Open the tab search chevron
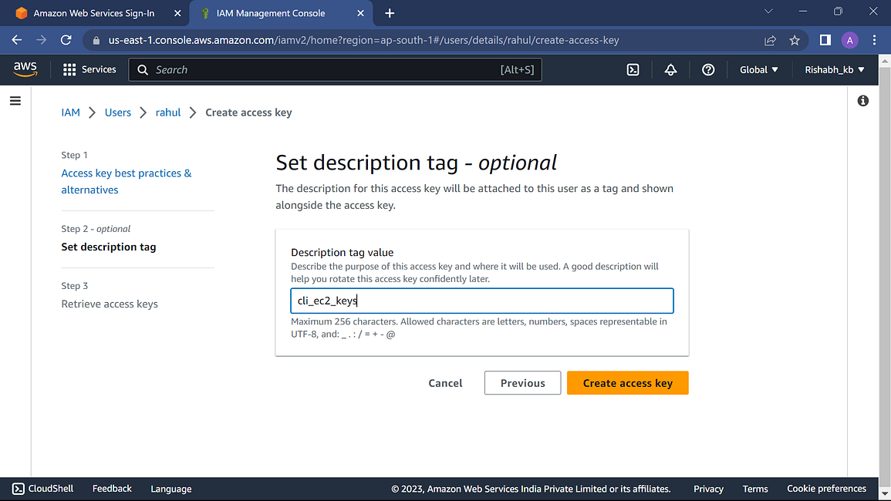This screenshot has height=501, width=891. tap(768, 12)
